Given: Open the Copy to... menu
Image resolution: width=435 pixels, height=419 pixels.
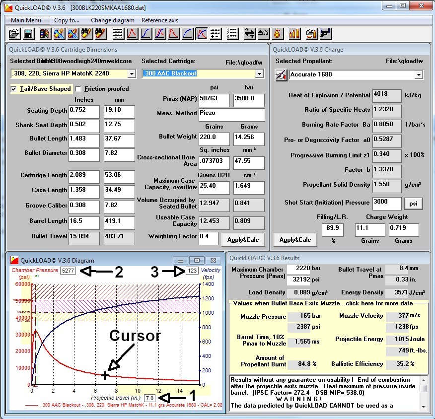Looking at the screenshot, I should [67, 20].
